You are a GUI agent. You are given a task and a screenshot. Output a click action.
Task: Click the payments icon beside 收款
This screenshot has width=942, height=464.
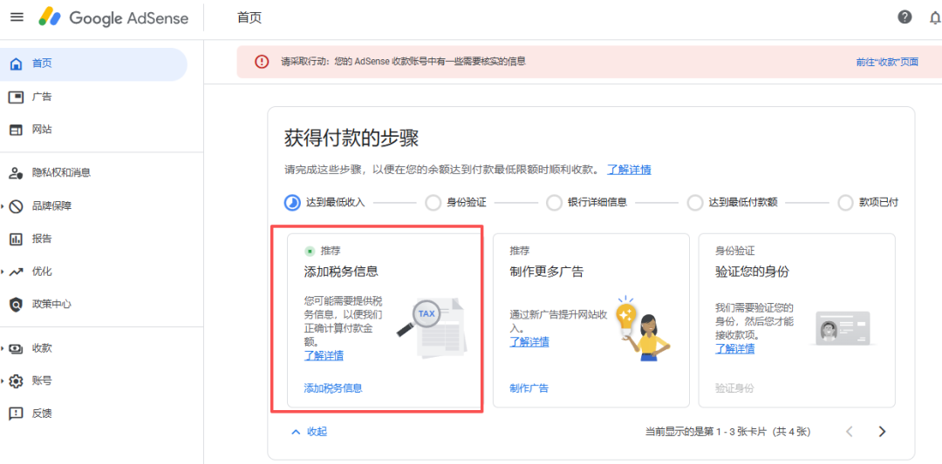pyautogui.click(x=17, y=348)
